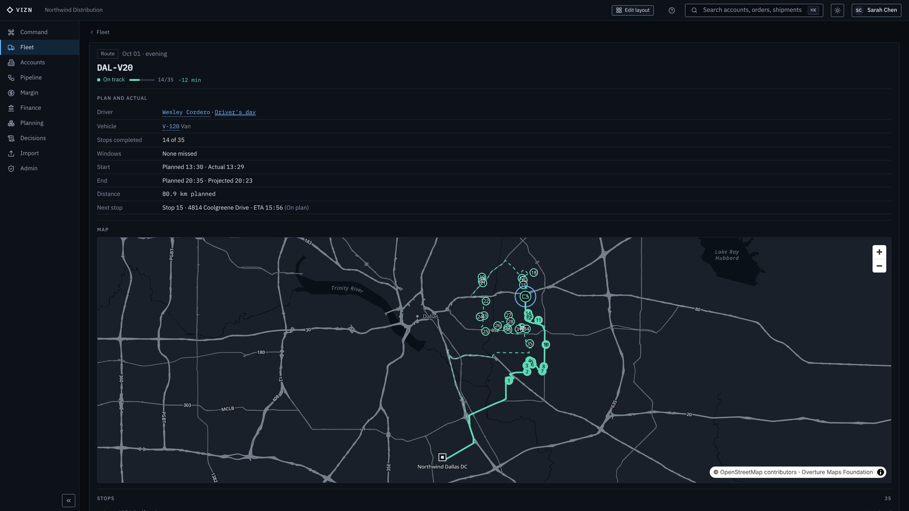Collapse the sidebar with the double-chevron button
This screenshot has height=511, width=909.
pos(69,501)
